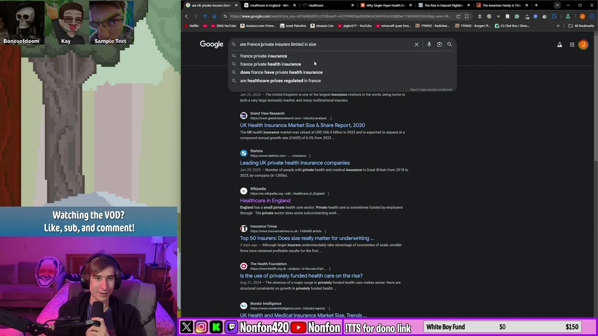Open options for the Wikipedia result
The width and height of the screenshot is (598, 336).
pyautogui.click(x=328, y=194)
